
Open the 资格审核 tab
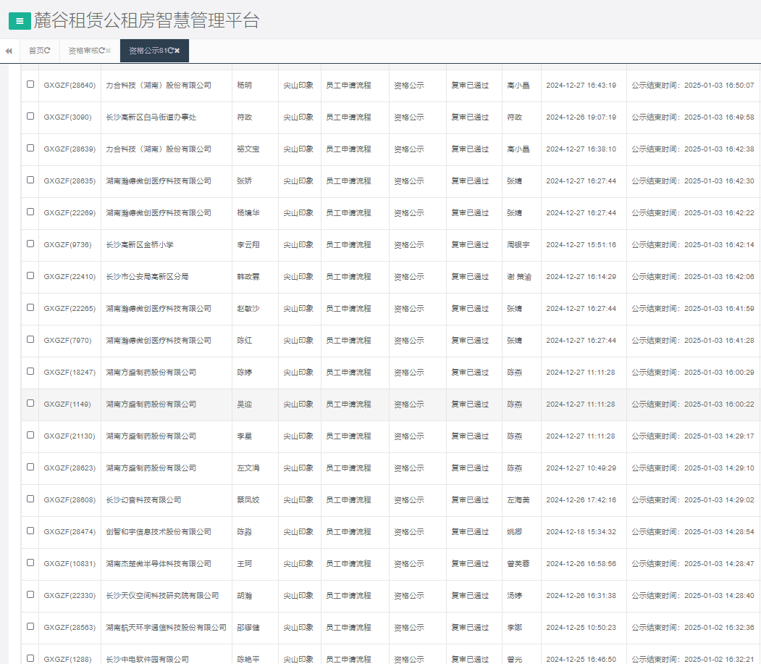pos(83,51)
